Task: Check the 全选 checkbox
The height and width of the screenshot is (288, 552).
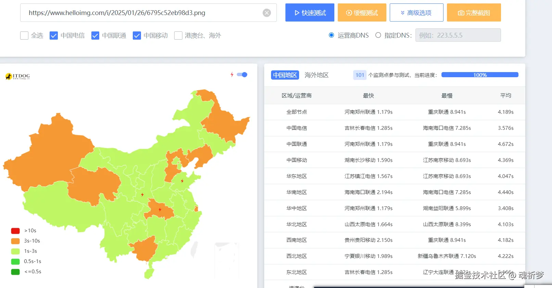Action: (x=24, y=36)
